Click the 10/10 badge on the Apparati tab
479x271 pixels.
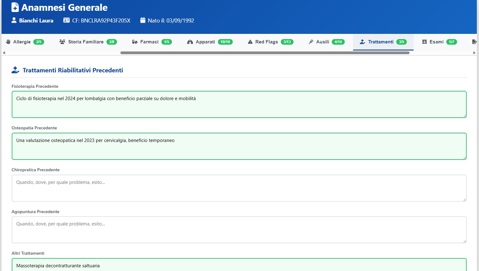coord(225,42)
